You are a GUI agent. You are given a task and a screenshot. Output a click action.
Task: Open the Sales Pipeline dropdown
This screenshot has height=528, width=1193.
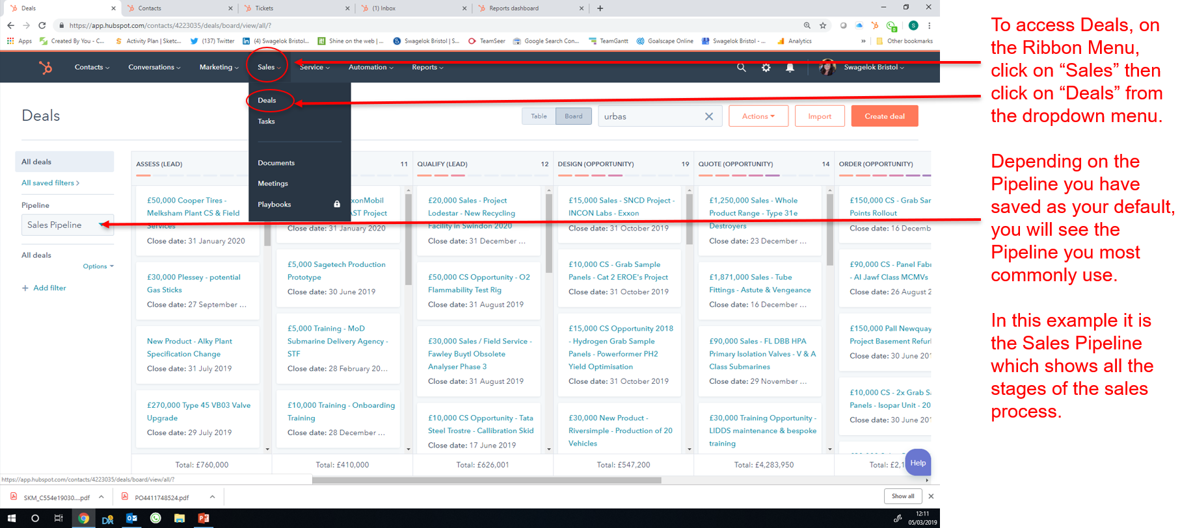[68, 225]
